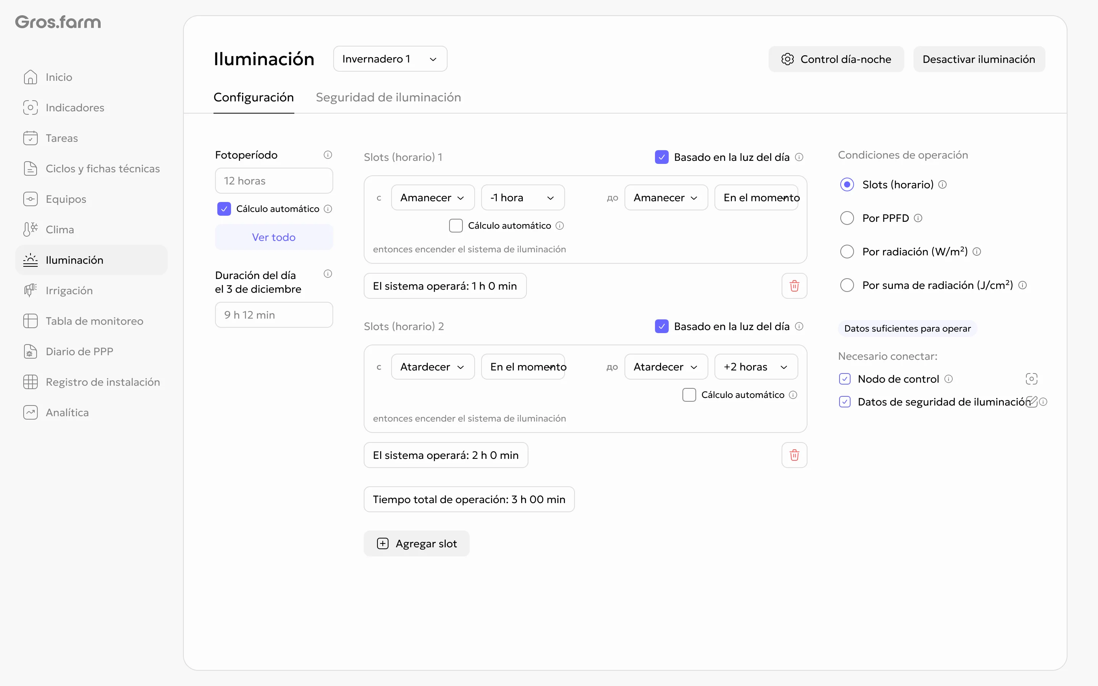This screenshot has width=1098, height=686.
Task: Open slot 2 start Atardecer dropdown
Action: point(432,367)
